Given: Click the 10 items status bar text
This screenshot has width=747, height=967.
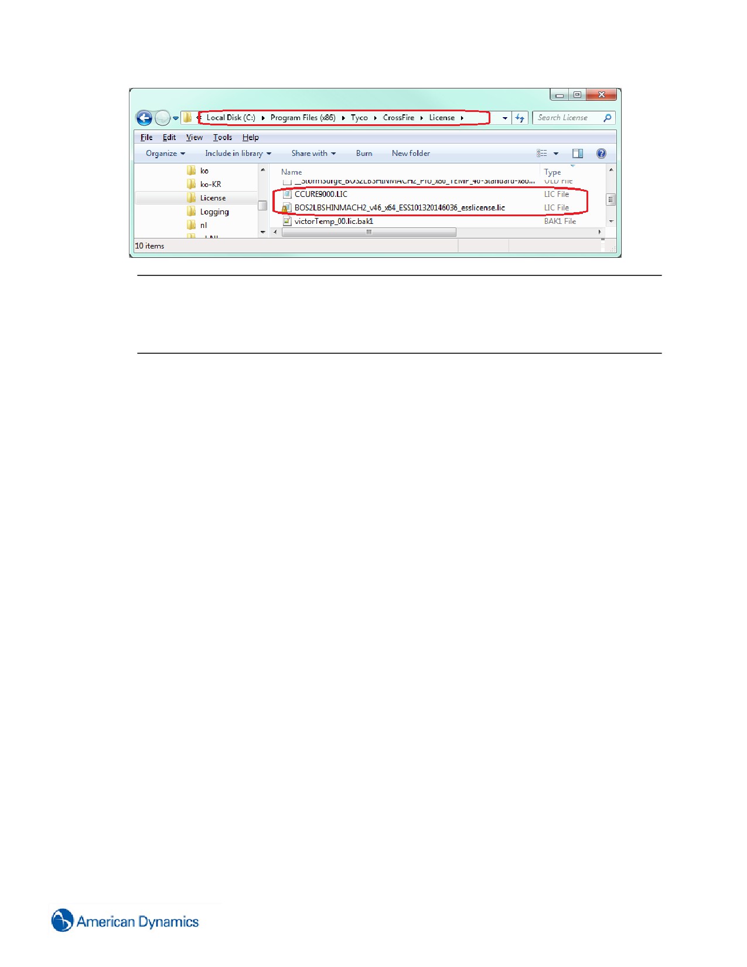Looking at the screenshot, I should (149, 246).
